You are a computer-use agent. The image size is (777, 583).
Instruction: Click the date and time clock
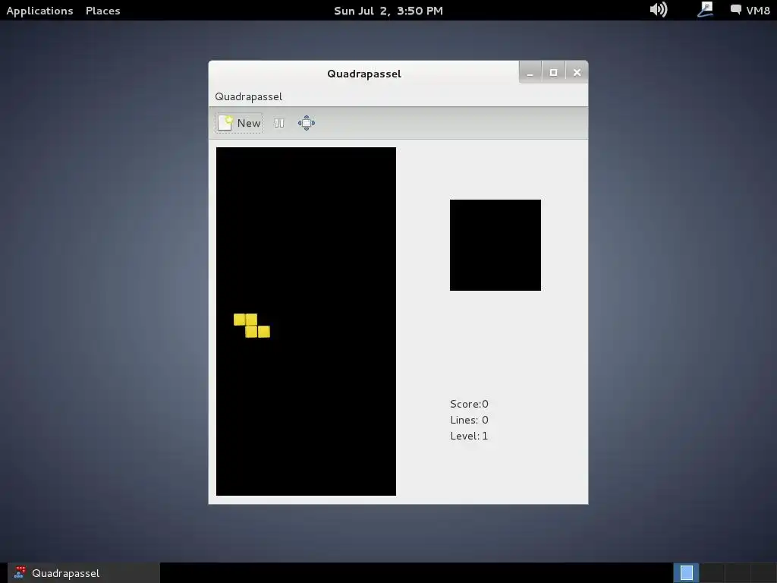(388, 11)
